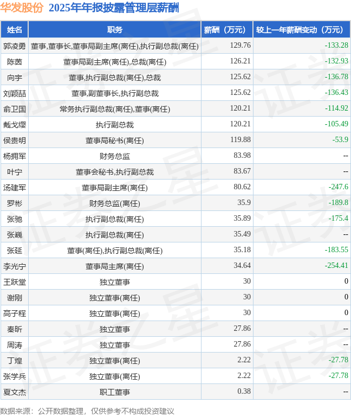Click the name 侯贵明
Viewport: 351px width, 416px height.
click(14, 140)
